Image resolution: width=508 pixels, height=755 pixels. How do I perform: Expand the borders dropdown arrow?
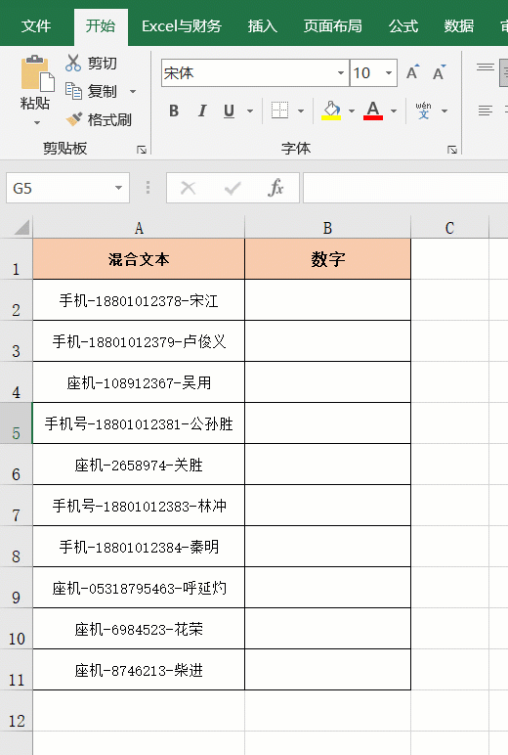(301, 111)
